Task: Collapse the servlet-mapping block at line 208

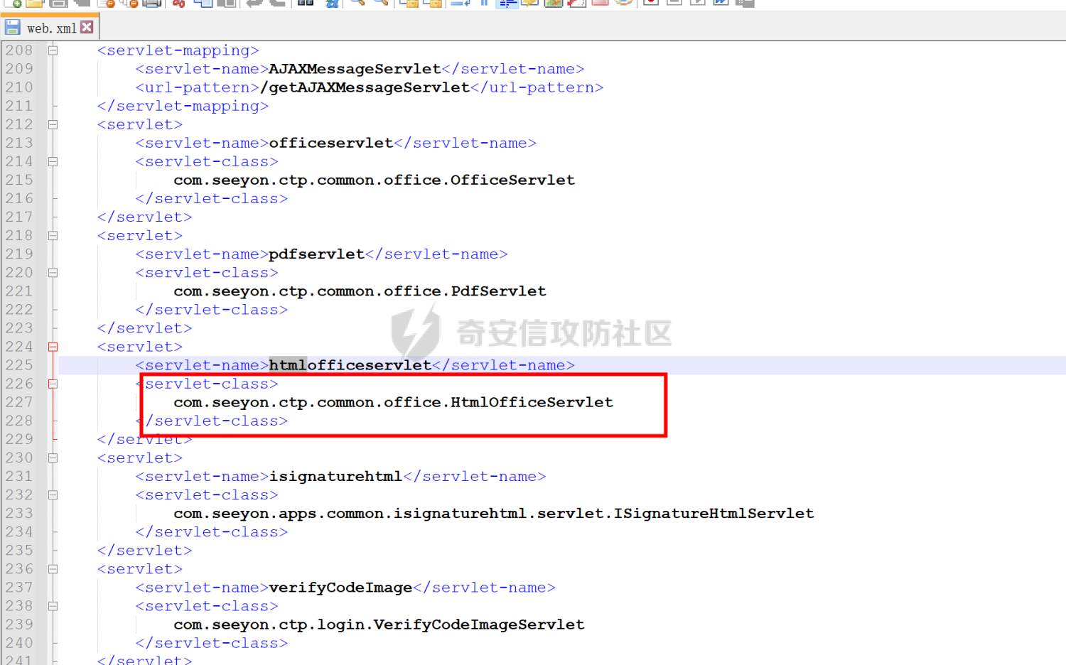Action: 53,50
